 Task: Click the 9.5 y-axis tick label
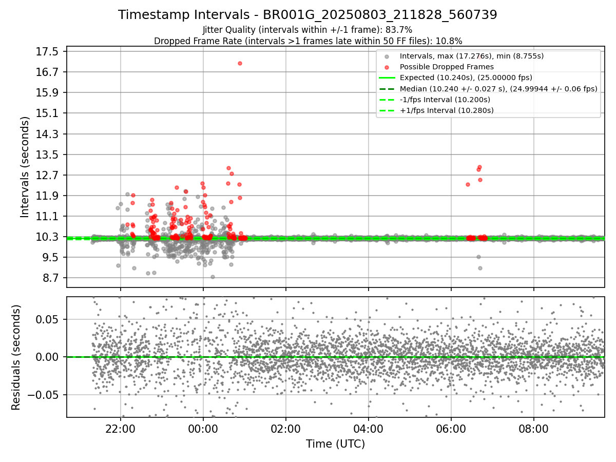[51, 257]
